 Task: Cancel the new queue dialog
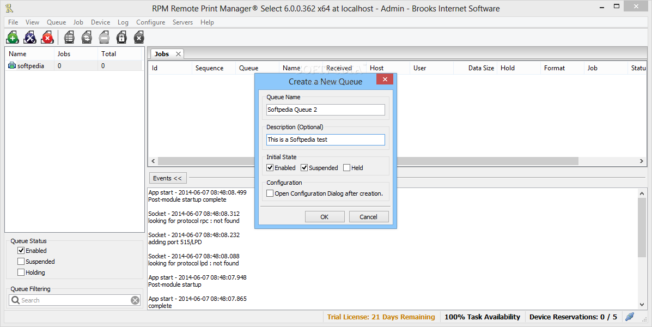point(368,217)
